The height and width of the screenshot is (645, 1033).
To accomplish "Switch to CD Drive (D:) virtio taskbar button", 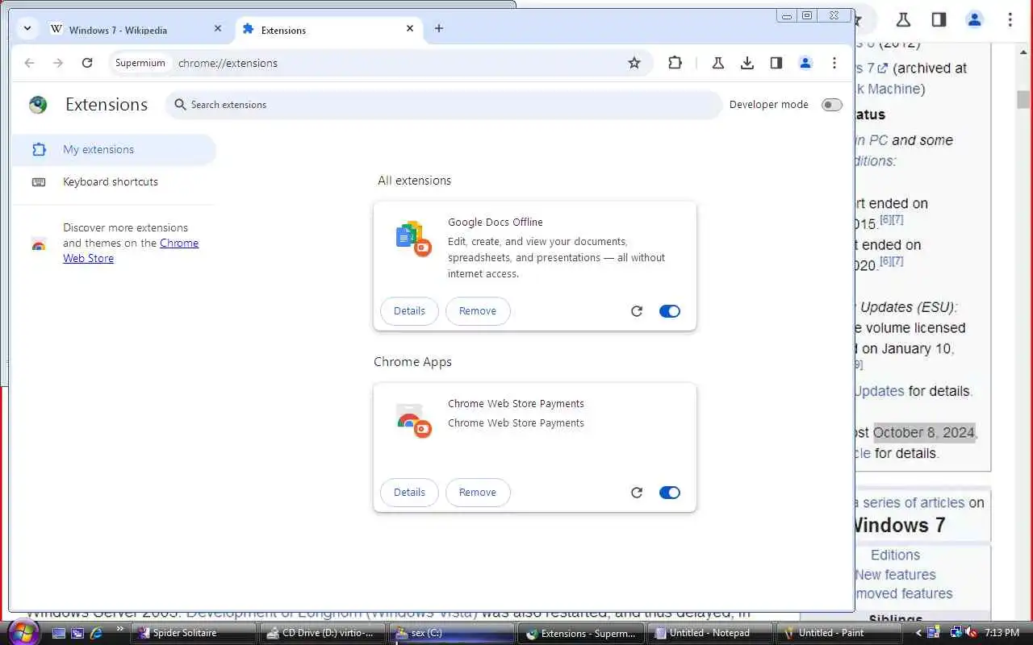I will [x=323, y=634].
